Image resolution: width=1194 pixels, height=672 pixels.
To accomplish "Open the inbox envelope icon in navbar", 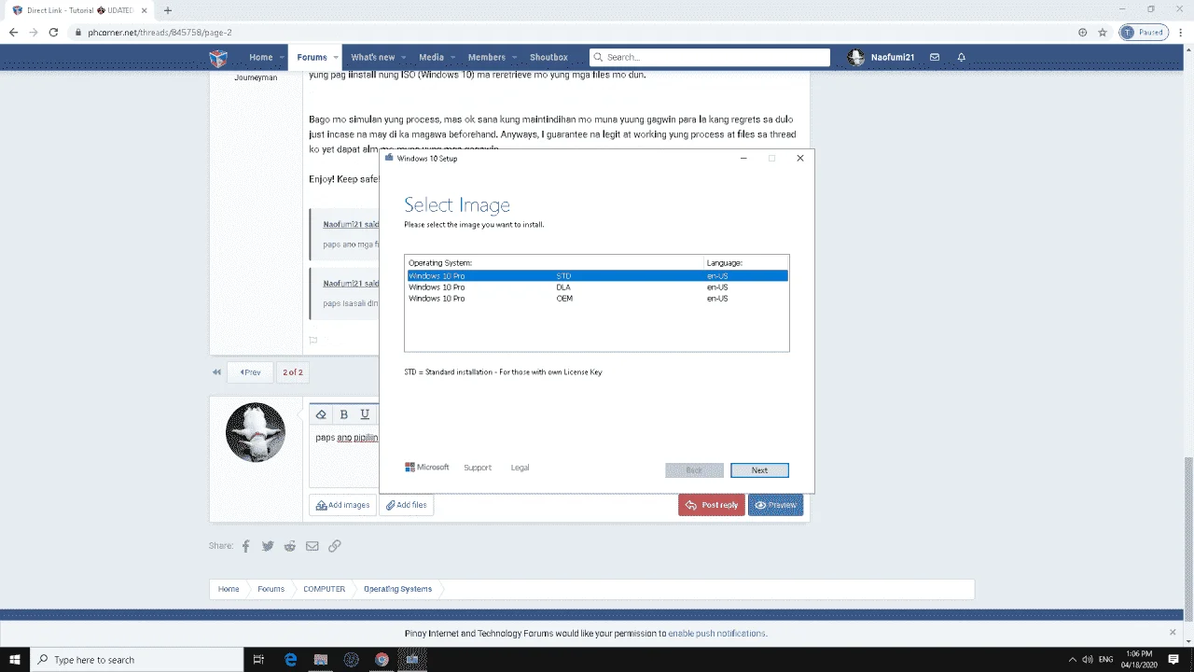I will click(935, 58).
